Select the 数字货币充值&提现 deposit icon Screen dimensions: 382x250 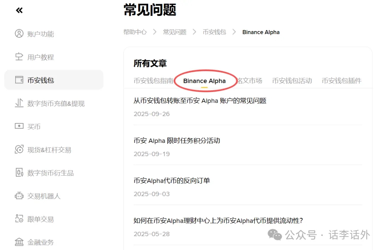(x=19, y=103)
